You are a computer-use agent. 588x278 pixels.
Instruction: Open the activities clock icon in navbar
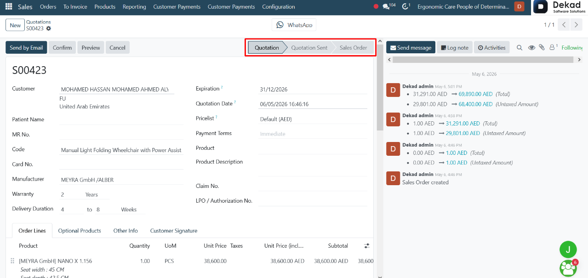pyautogui.click(x=405, y=6)
